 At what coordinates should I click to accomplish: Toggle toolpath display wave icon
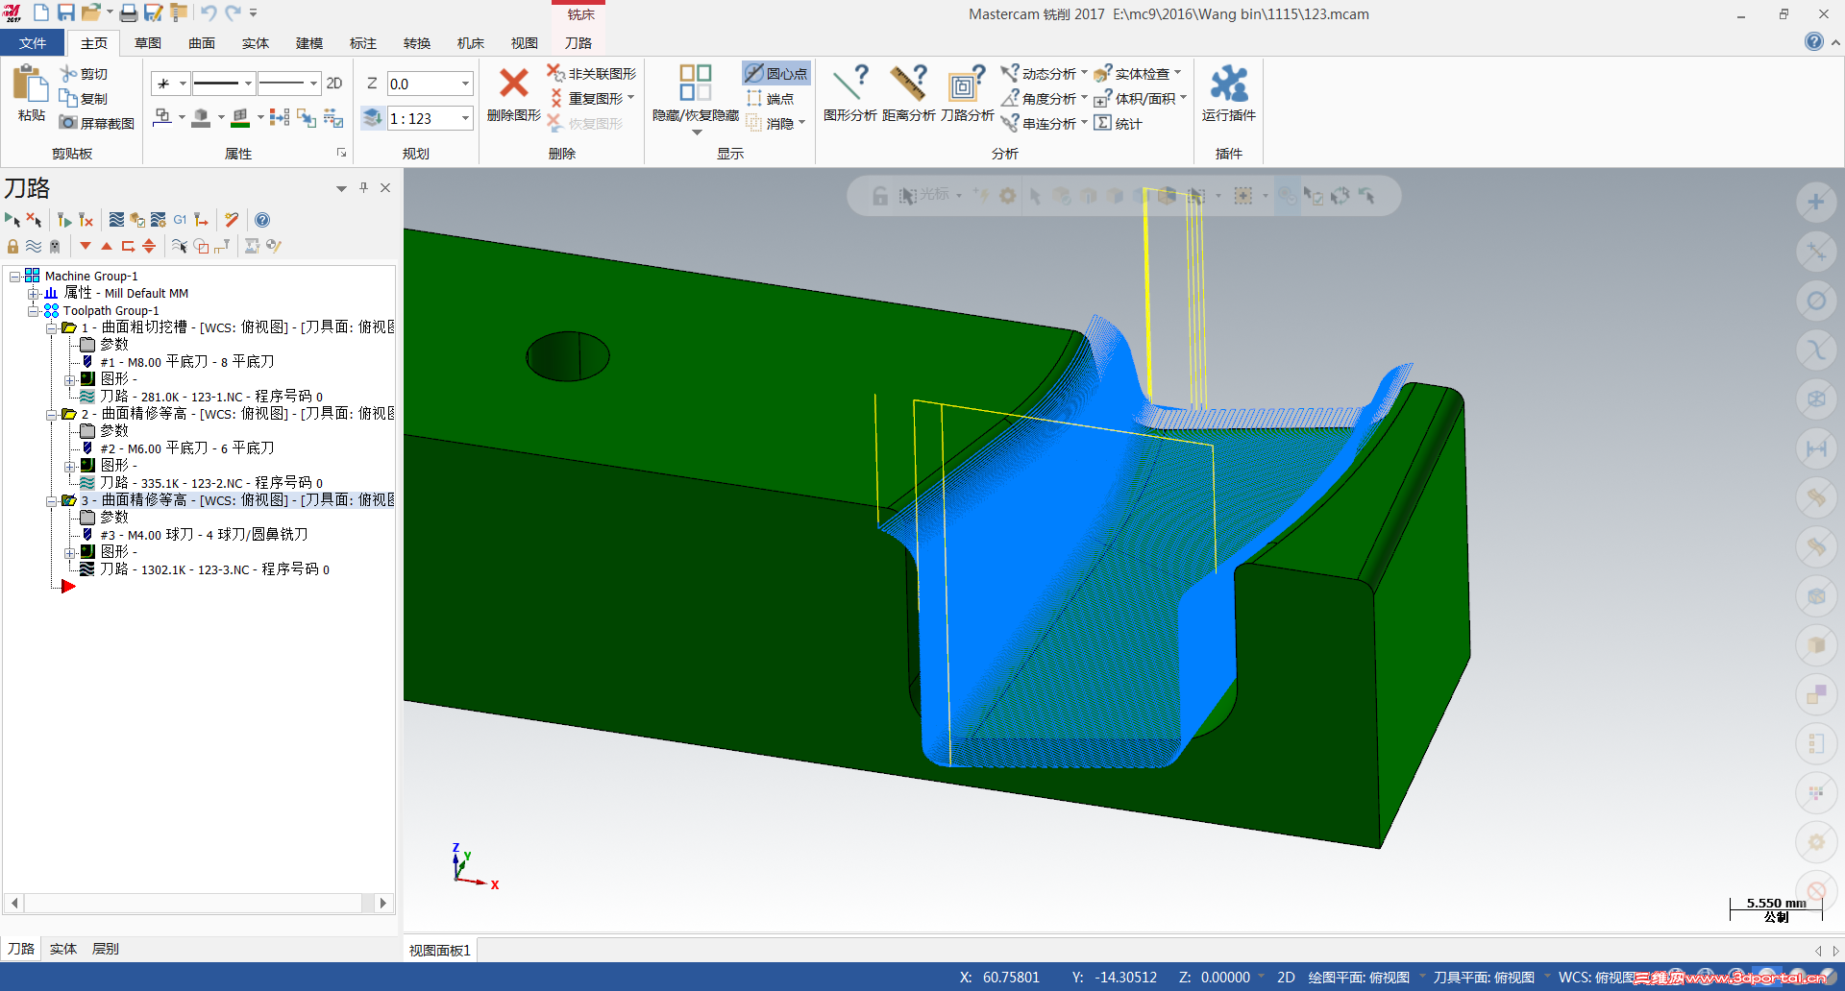tap(34, 246)
